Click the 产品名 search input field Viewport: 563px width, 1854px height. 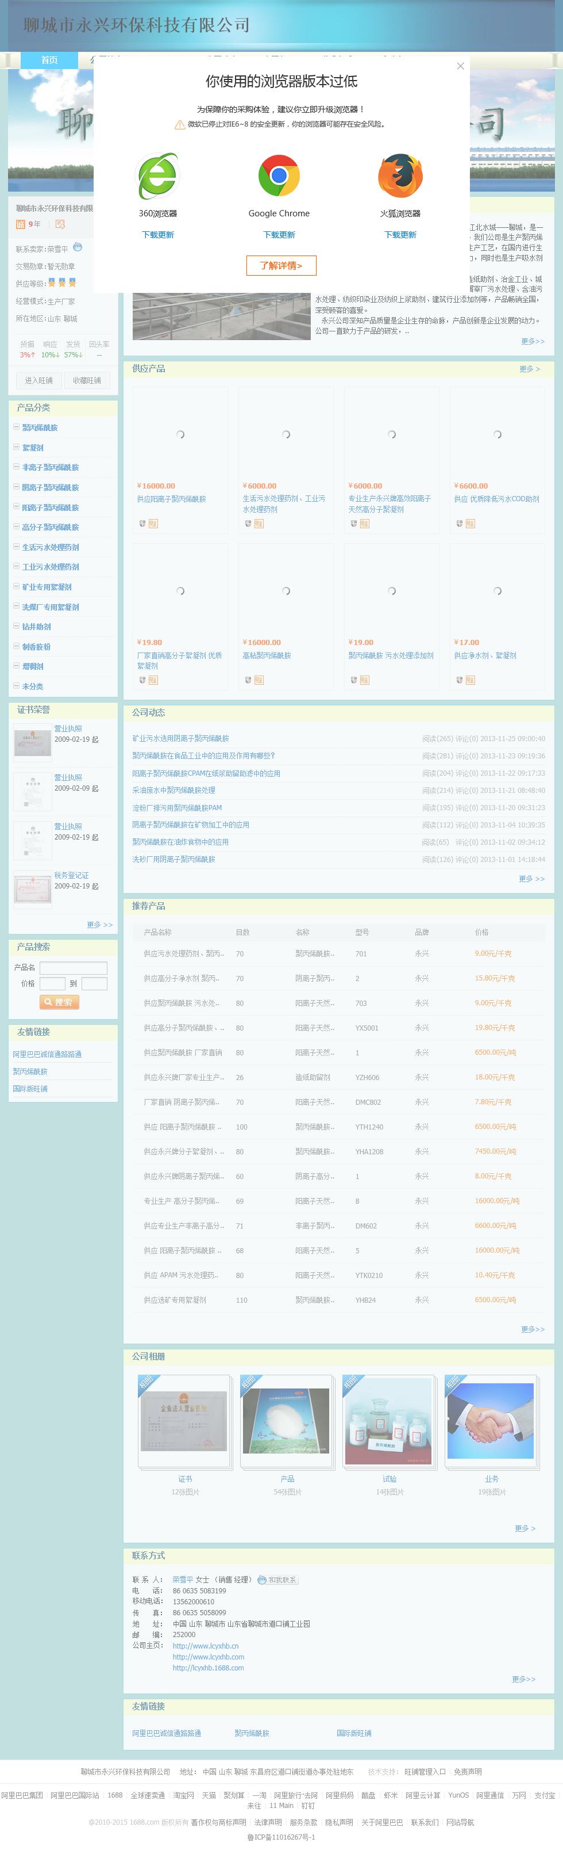(74, 968)
